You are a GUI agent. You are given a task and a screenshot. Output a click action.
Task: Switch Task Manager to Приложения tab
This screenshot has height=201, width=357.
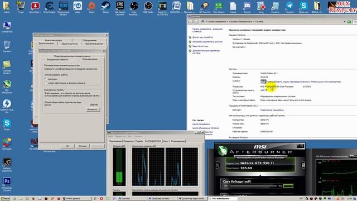point(115,141)
